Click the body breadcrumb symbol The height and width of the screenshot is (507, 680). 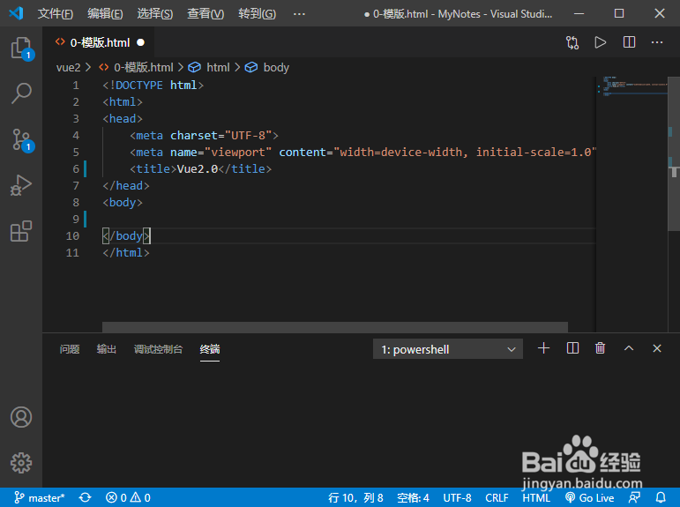267,67
